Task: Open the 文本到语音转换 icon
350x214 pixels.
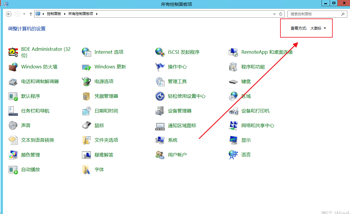Action: coord(13,140)
